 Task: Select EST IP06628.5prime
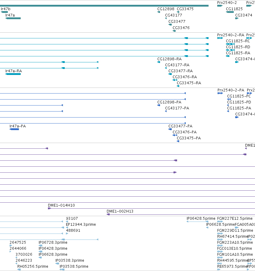pos(207,228)
